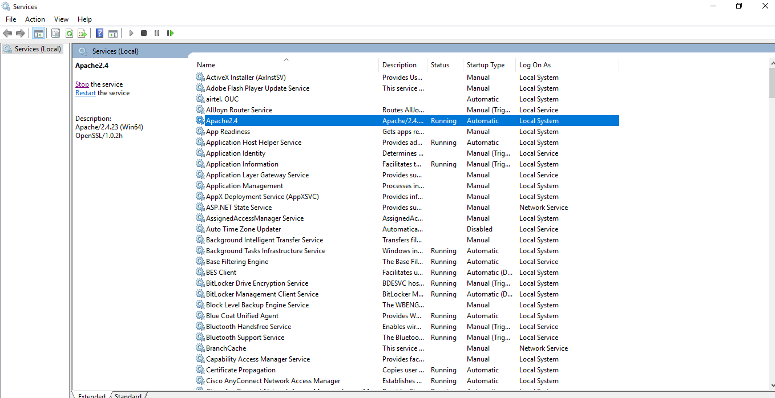The image size is (775, 398).
Task: Click the Pause Service toolbar button
Action: (x=157, y=33)
